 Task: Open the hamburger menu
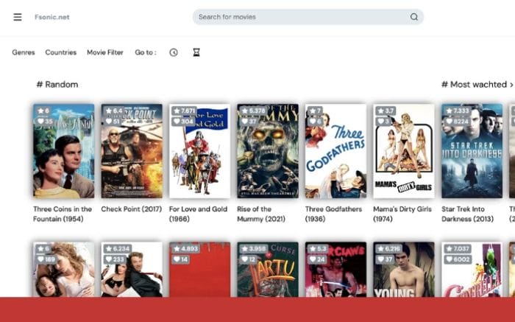click(18, 17)
